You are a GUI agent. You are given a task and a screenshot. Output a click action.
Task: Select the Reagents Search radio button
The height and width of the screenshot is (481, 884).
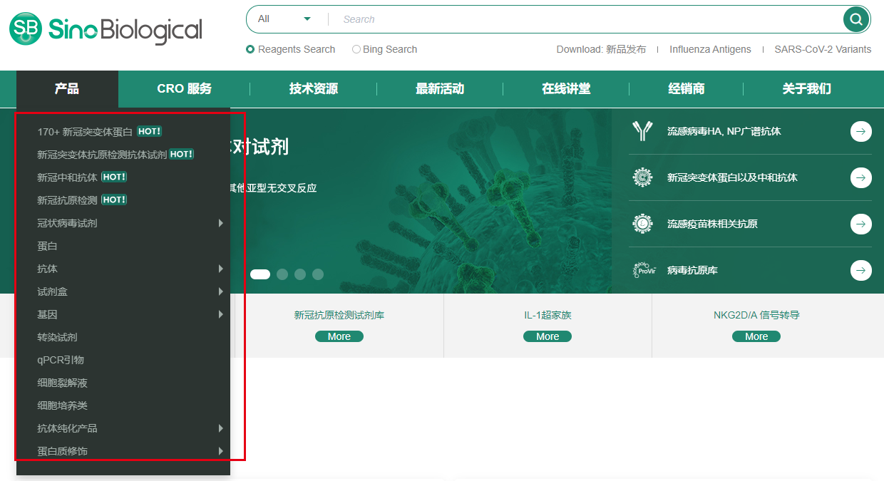(x=250, y=49)
